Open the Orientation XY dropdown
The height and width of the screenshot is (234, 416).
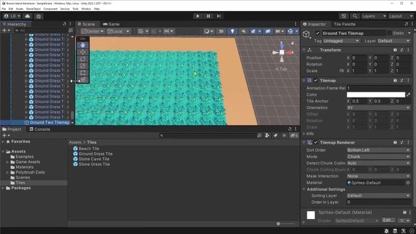tap(378, 108)
